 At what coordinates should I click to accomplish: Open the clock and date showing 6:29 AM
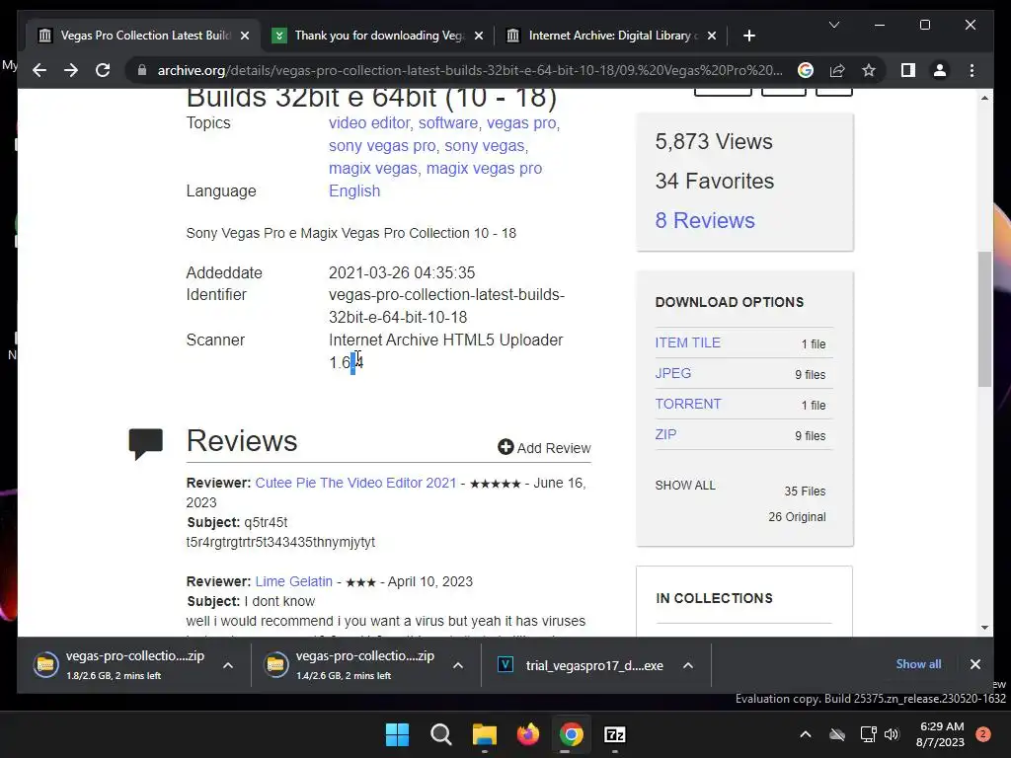coord(941,734)
